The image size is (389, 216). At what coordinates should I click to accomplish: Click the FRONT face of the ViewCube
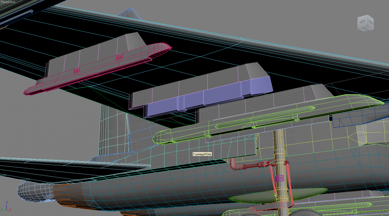click(x=371, y=22)
